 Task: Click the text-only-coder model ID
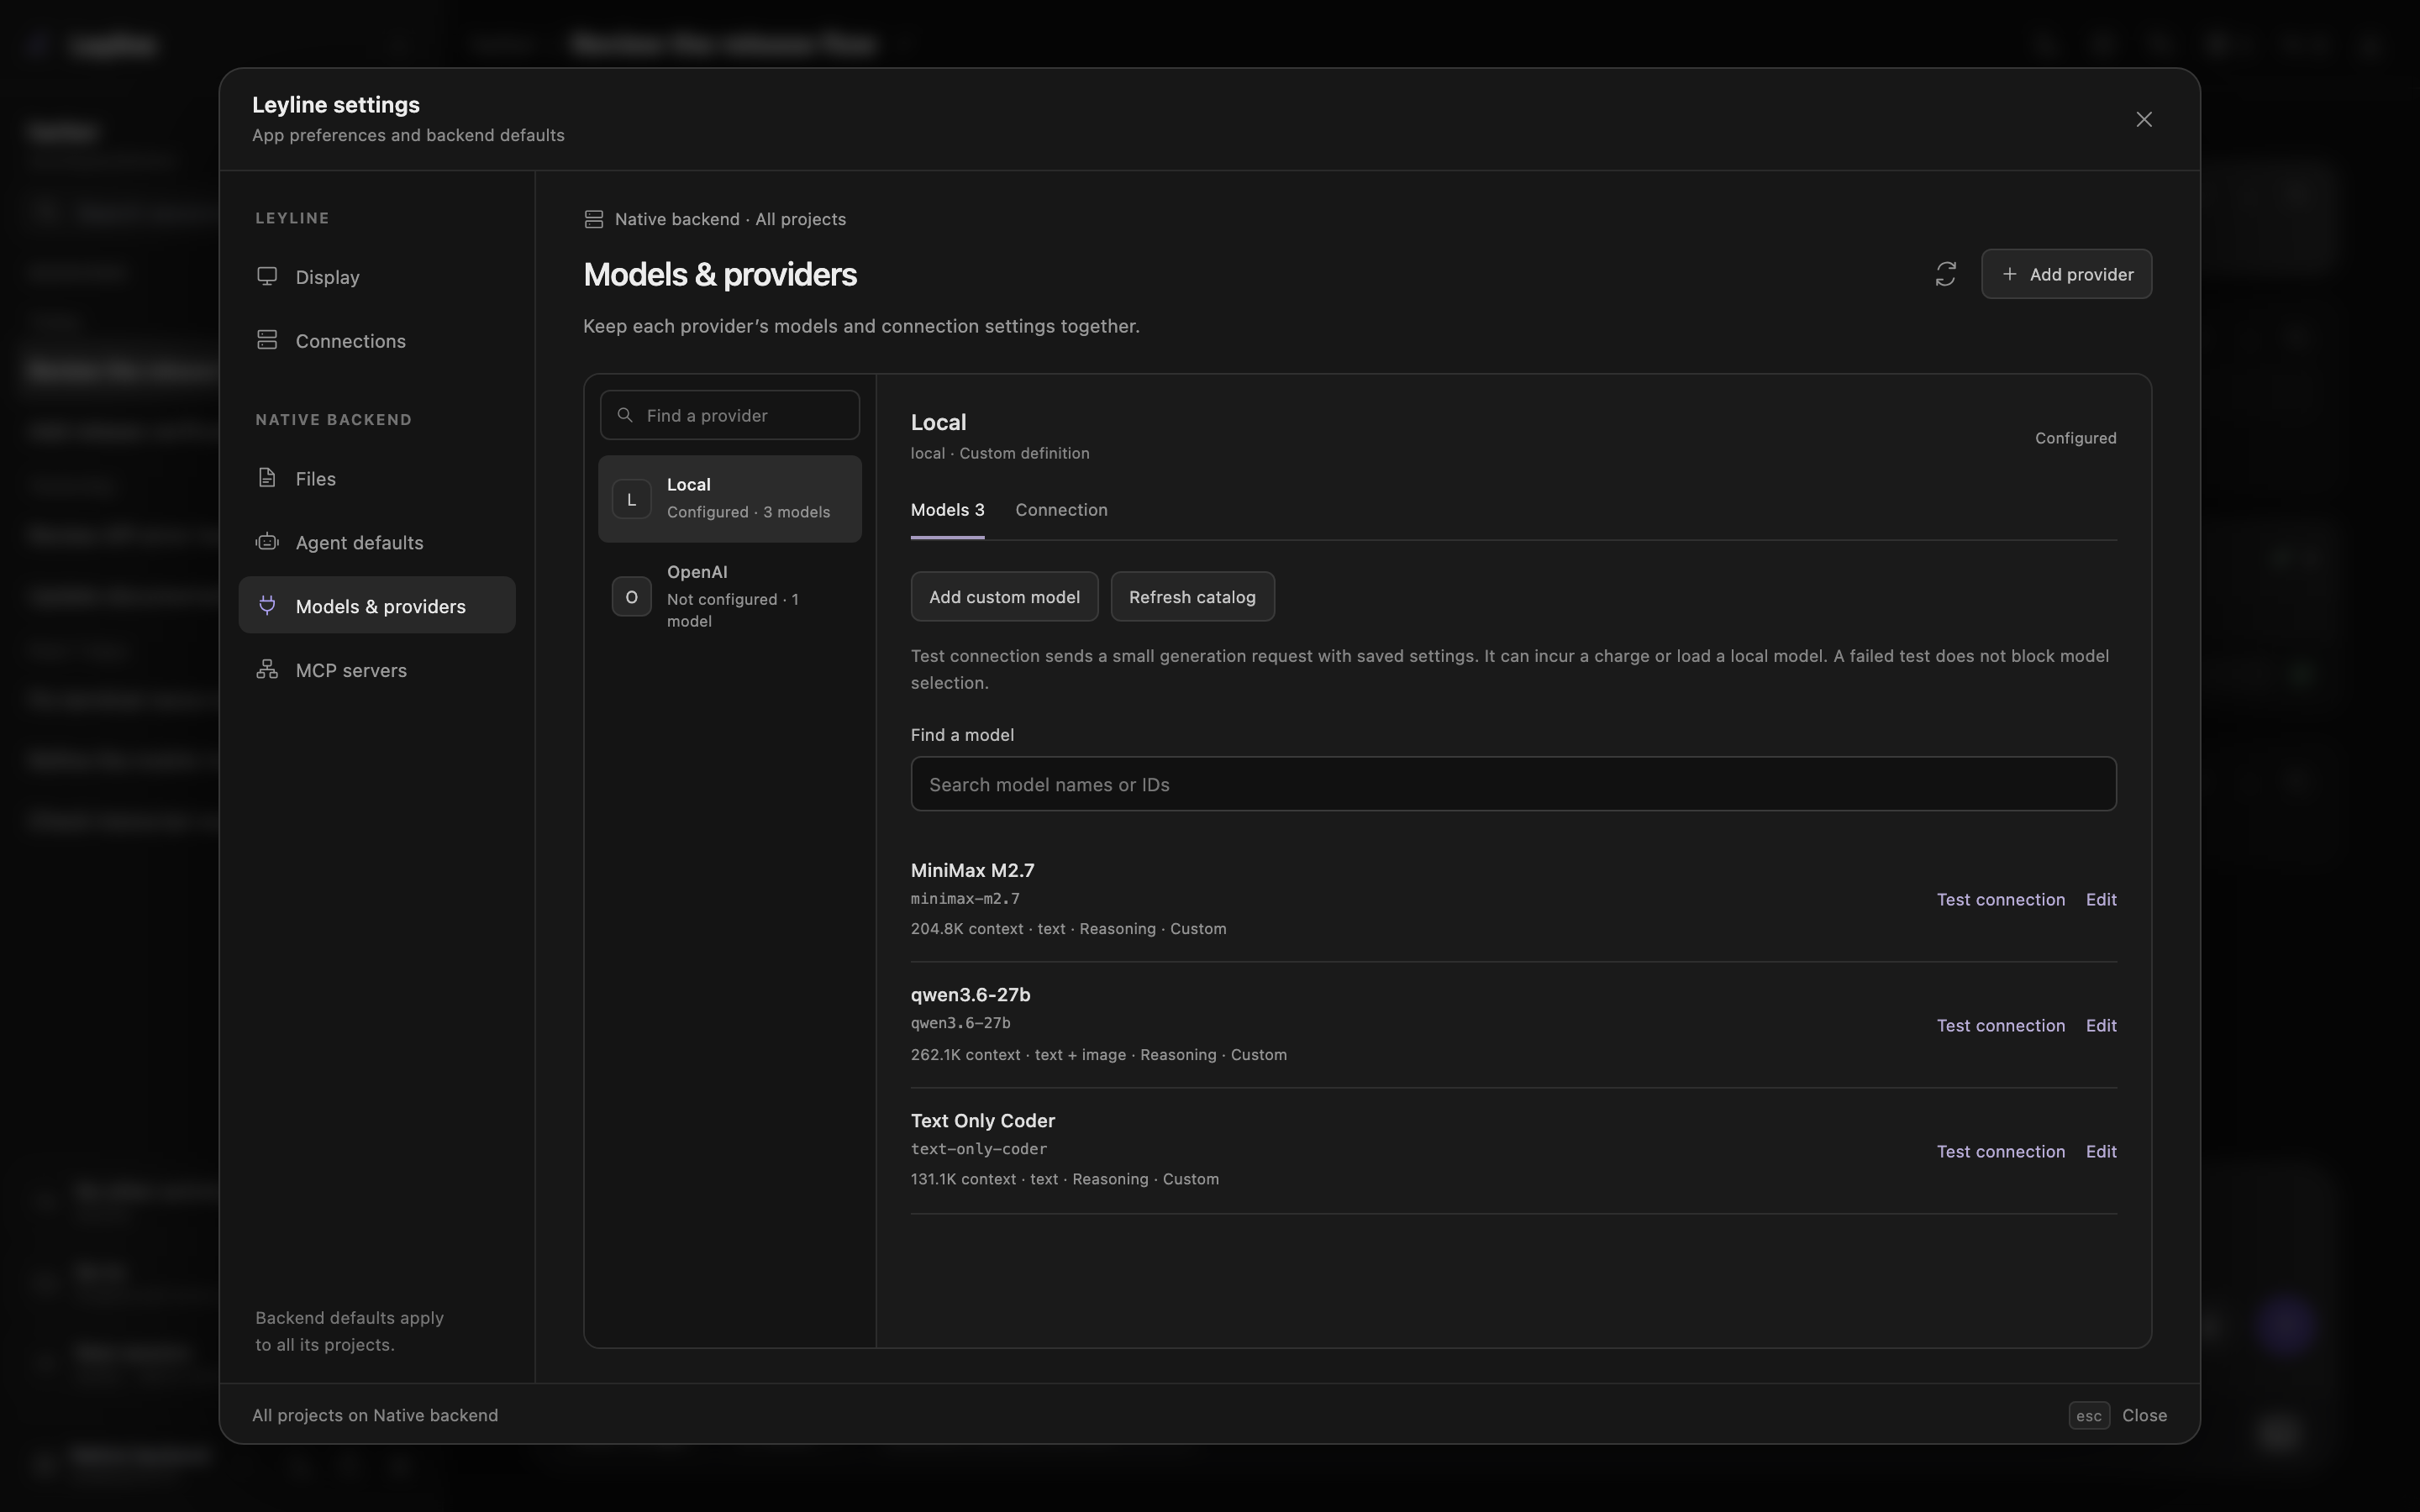pyautogui.click(x=978, y=1149)
